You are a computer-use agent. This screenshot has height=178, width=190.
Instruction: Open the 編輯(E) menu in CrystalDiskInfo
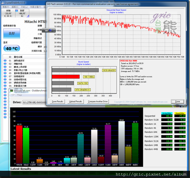[15, 7]
